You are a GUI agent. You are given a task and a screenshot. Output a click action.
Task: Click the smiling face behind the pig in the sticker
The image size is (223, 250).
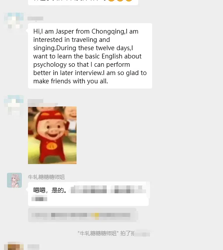71,113
